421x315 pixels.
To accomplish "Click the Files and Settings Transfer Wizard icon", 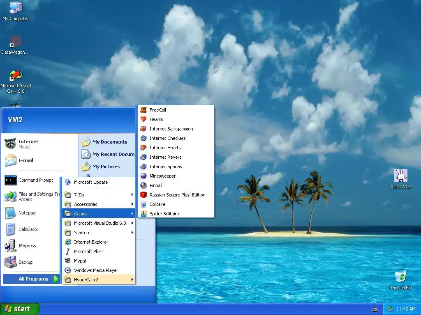I will 10,196.
